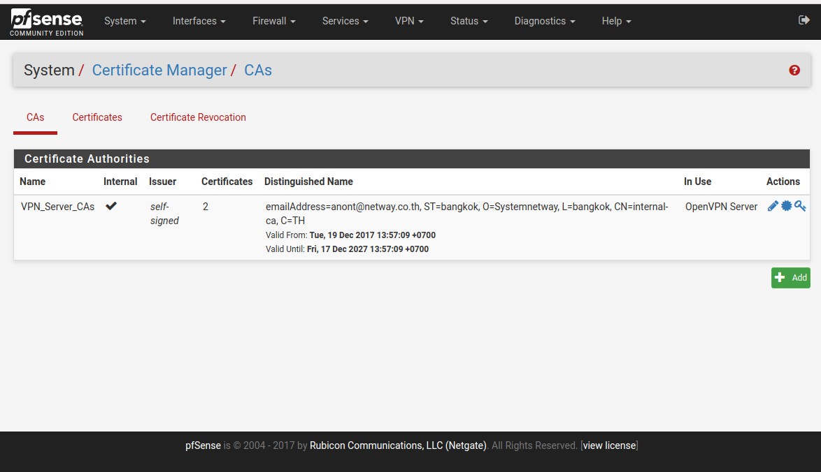Screen dimensions: 821x472
Task: Open the view license link in footer
Action: 609,445
